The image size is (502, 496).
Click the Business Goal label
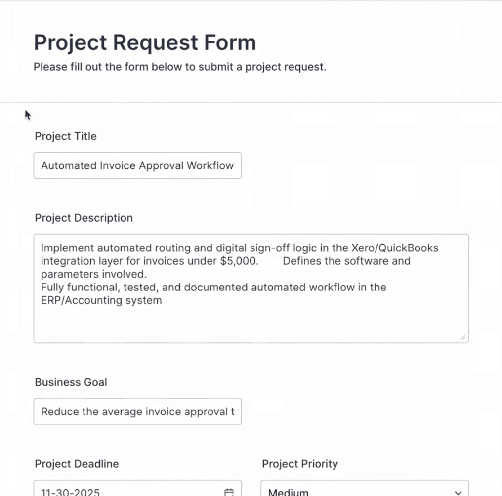click(71, 382)
